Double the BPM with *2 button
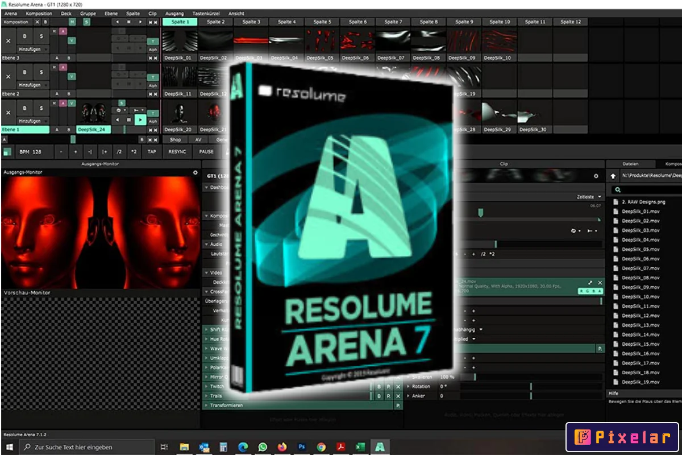Screen dimensions: 682x455 point(134,152)
